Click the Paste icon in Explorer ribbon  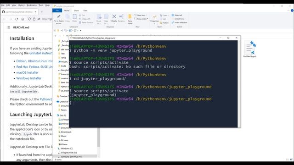[x=74, y=18]
